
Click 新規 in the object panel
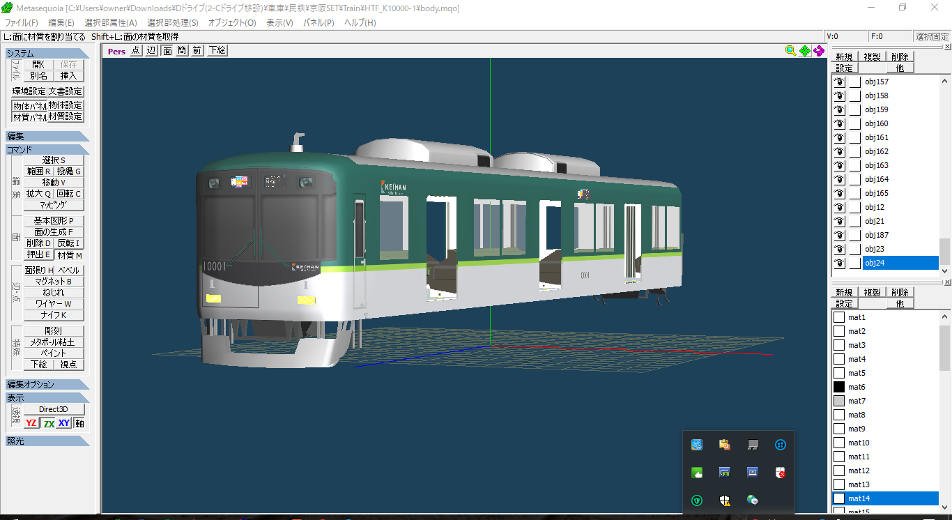[844, 57]
